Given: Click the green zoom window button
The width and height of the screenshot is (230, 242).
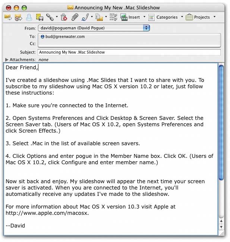Looking at the screenshot, I should 24,8.
